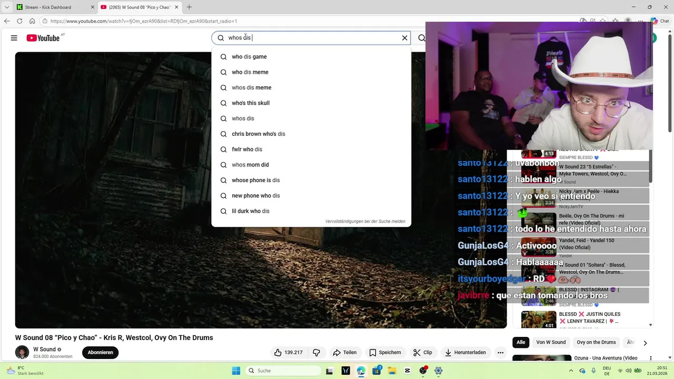Open the tab list dropdown arrow
674x379 pixels.
[x=7, y=7]
